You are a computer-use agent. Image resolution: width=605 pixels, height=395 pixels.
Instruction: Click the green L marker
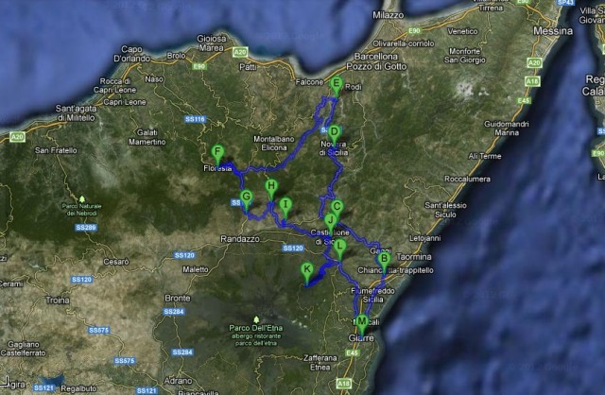[340, 247]
